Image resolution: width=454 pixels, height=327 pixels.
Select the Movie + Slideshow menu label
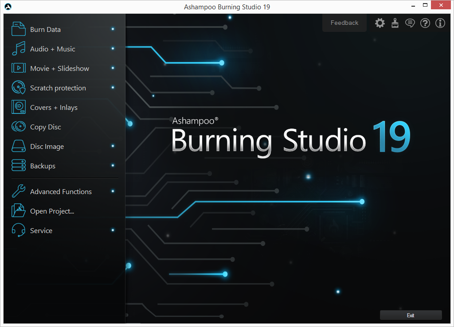coord(60,69)
